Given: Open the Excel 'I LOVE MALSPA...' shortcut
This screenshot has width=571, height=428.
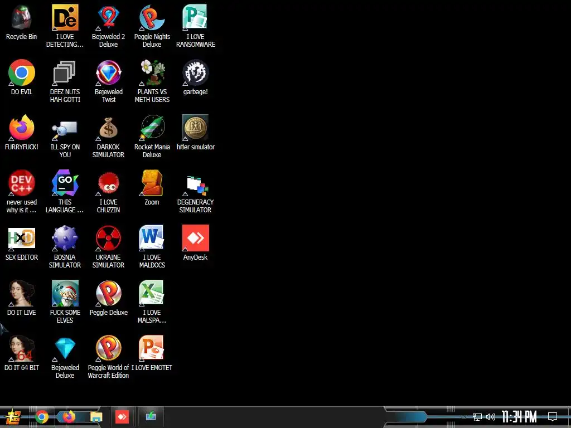Looking at the screenshot, I should pyautogui.click(x=152, y=302).
